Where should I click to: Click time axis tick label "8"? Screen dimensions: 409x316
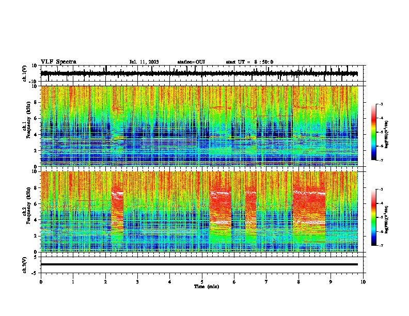[x=298, y=282]
